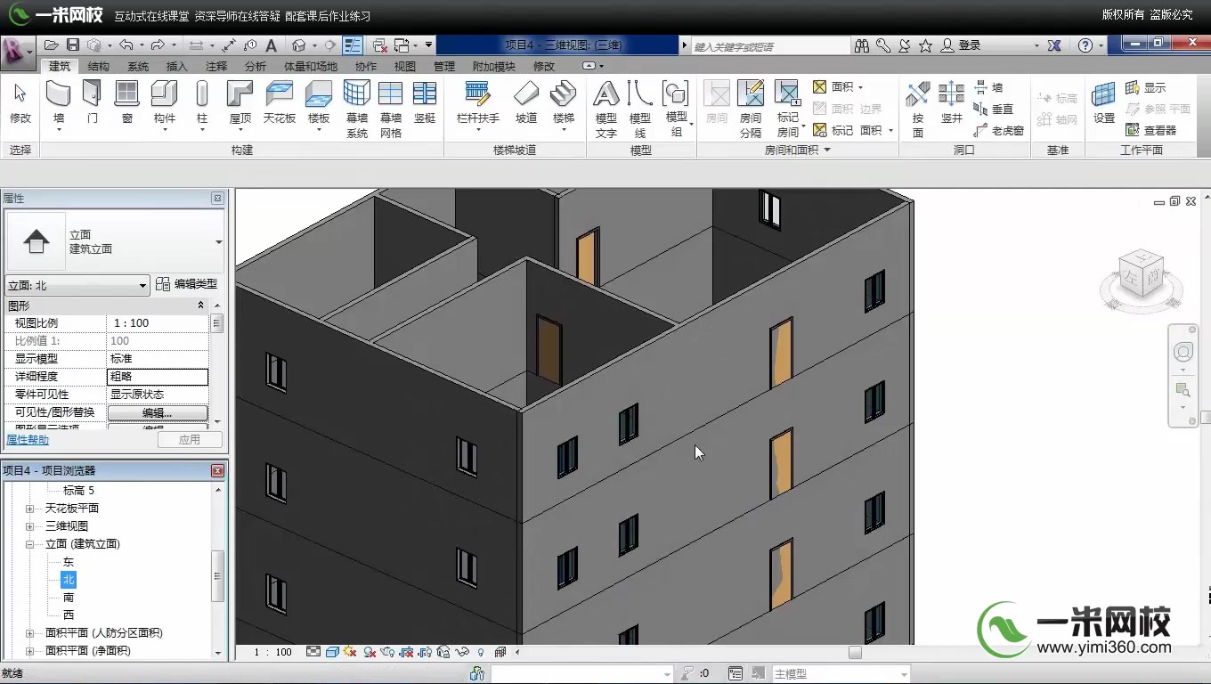Click the 编辑类型 edit type button
Viewport: 1211px width, 684px height.
pyautogui.click(x=187, y=284)
